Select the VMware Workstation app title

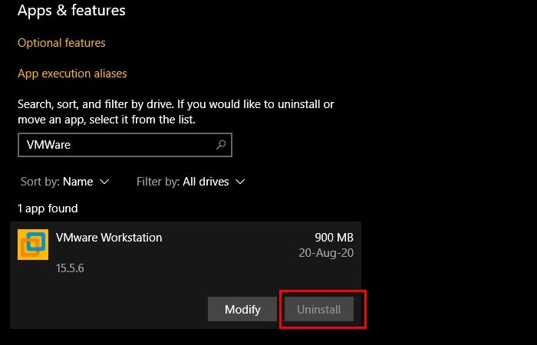[109, 238]
